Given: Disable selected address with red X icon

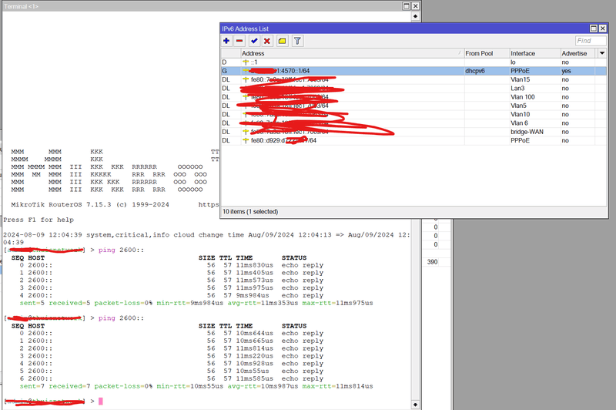Looking at the screenshot, I should click(x=267, y=41).
